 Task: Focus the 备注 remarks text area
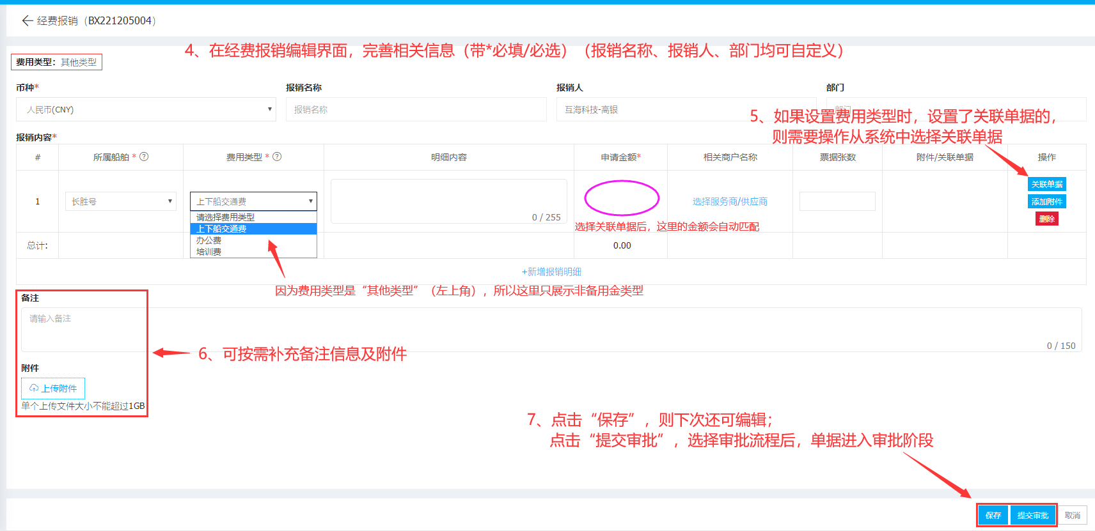click(551, 330)
